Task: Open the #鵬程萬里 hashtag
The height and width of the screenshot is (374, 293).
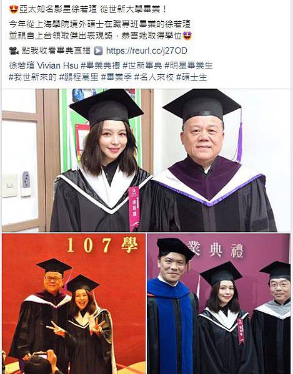Action: (79, 77)
